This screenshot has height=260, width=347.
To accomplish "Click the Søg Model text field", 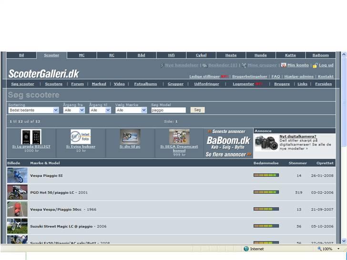I will click(x=168, y=110).
